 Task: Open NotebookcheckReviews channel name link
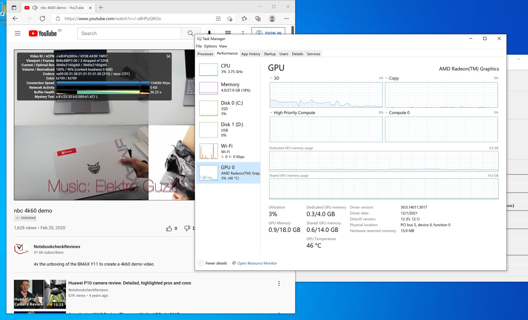tap(57, 247)
